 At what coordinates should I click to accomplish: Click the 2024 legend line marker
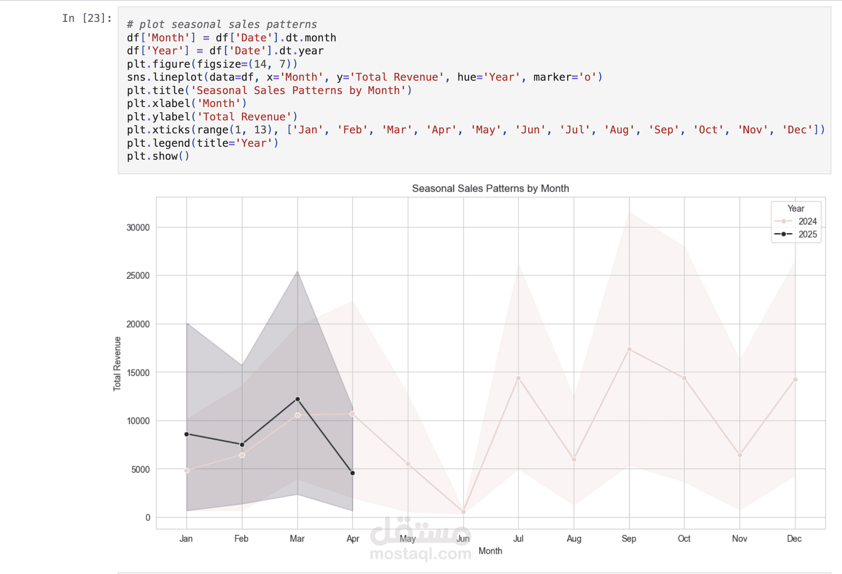(783, 221)
